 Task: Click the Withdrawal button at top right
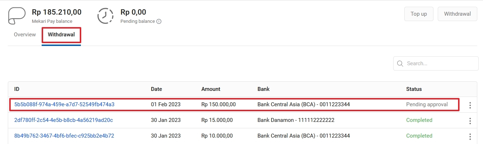[457, 14]
